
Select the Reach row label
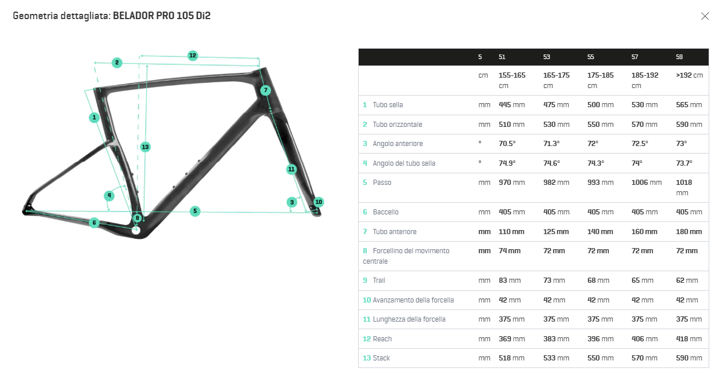tap(382, 339)
